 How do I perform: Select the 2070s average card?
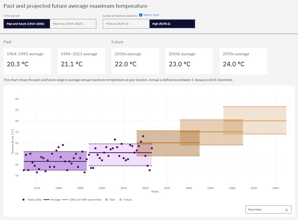point(243,61)
